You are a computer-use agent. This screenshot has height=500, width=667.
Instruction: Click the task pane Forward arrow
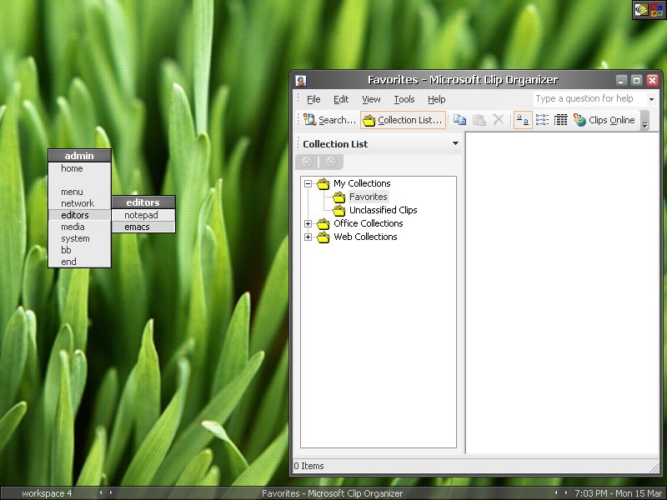point(330,162)
